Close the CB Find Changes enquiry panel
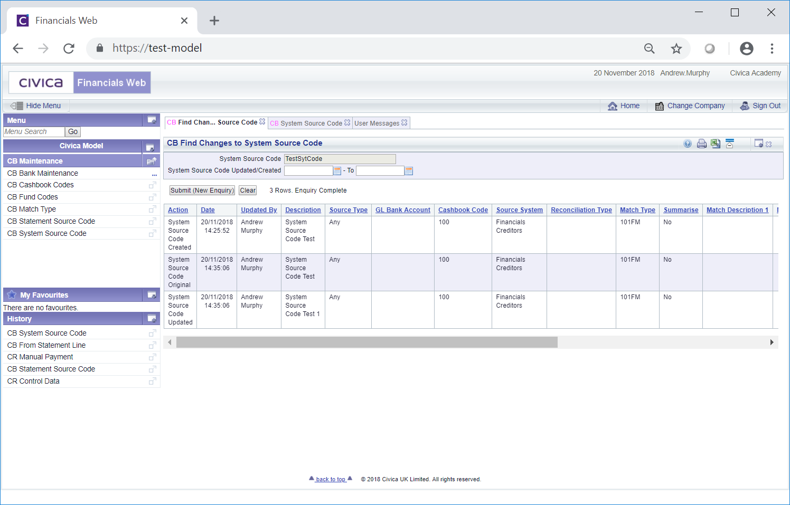 [x=769, y=144]
